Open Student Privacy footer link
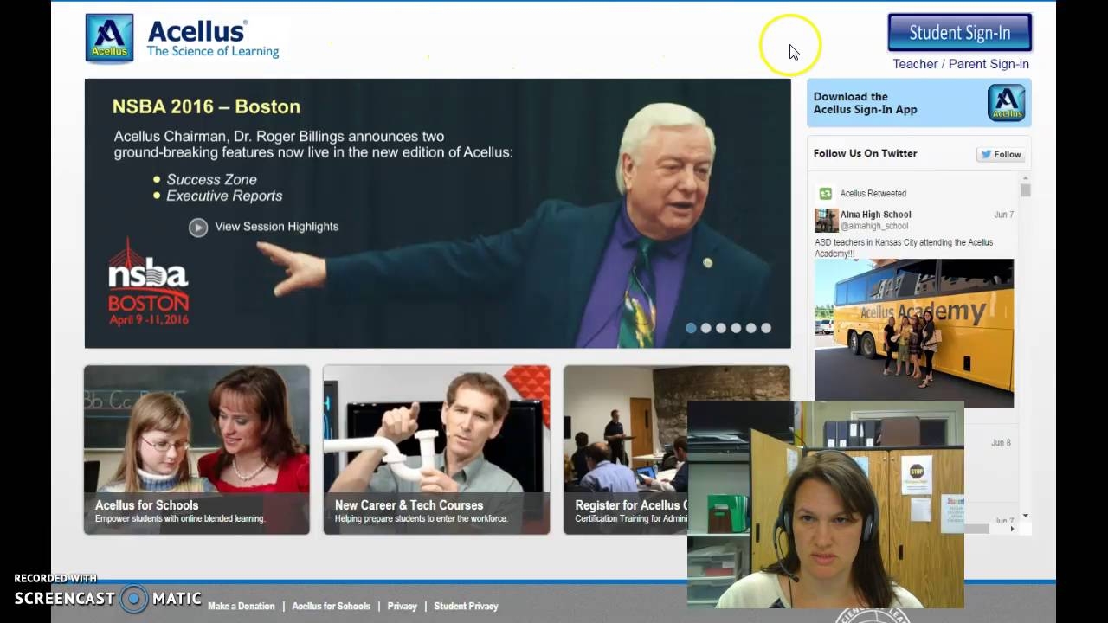Screen dimensions: 1108x623 pyautogui.click(x=466, y=607)
